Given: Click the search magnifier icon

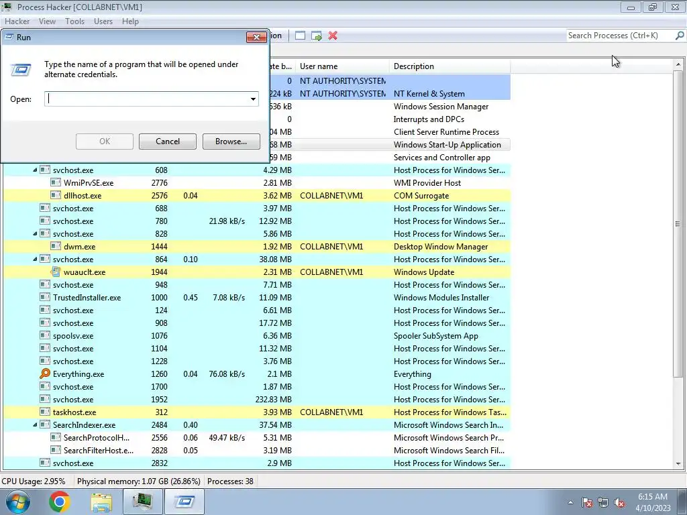Looking at the screenshot, I should point(680,36).
